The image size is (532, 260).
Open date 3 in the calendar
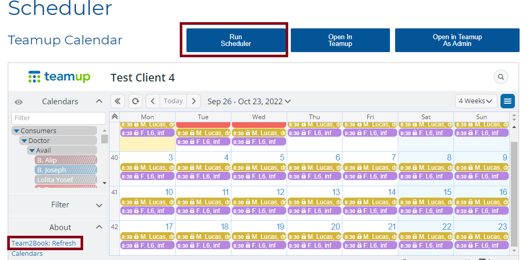coord(170,158)
